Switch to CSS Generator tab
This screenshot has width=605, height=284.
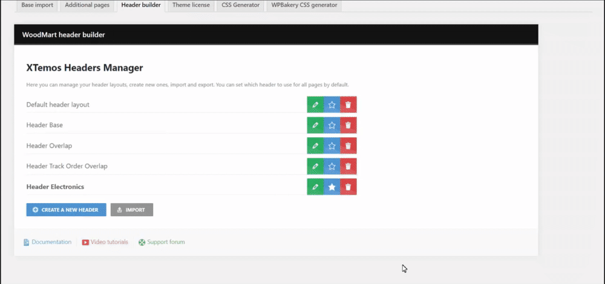click(241, 5)
